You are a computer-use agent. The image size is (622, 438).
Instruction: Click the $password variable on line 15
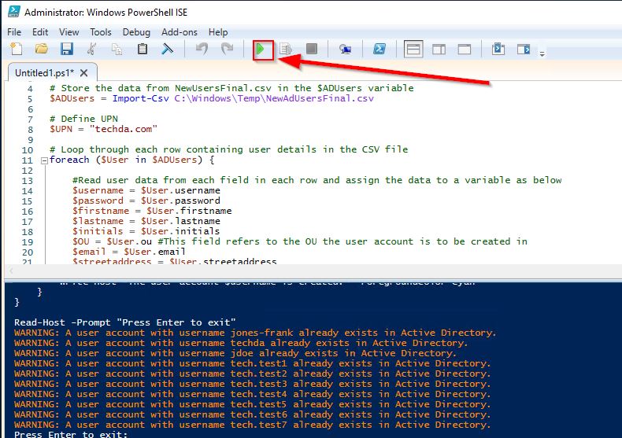pos(98,201)
